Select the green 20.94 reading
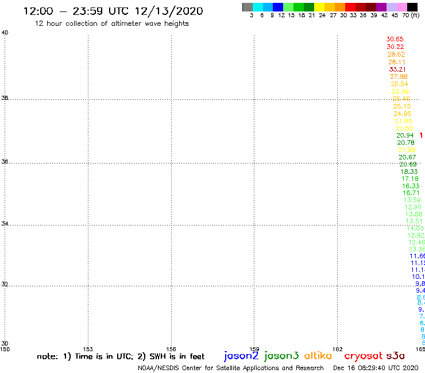Image resolution: width=425 pixels, height=373 pixels. click(405, 135)
